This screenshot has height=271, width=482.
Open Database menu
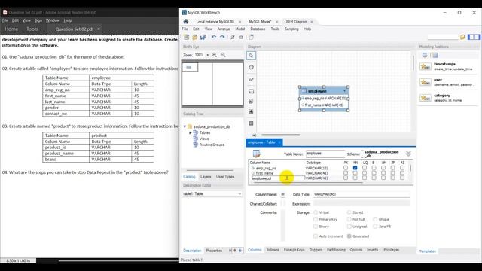click(258, 29)
